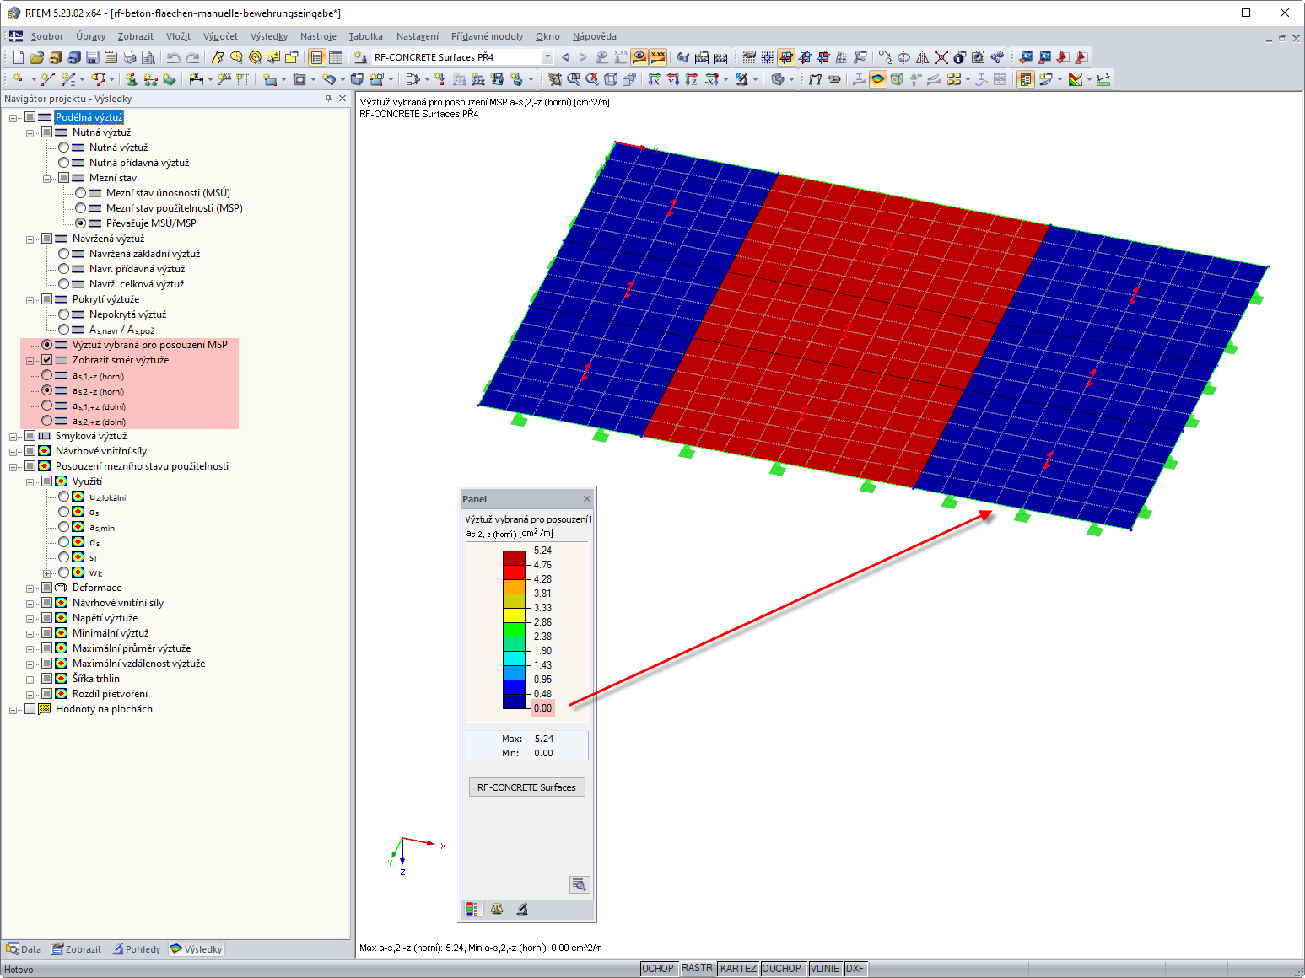Select the a s,2,+z (dolní) radio option
This screenshot has width=1305, height=978.
click(x=47, y=421)
